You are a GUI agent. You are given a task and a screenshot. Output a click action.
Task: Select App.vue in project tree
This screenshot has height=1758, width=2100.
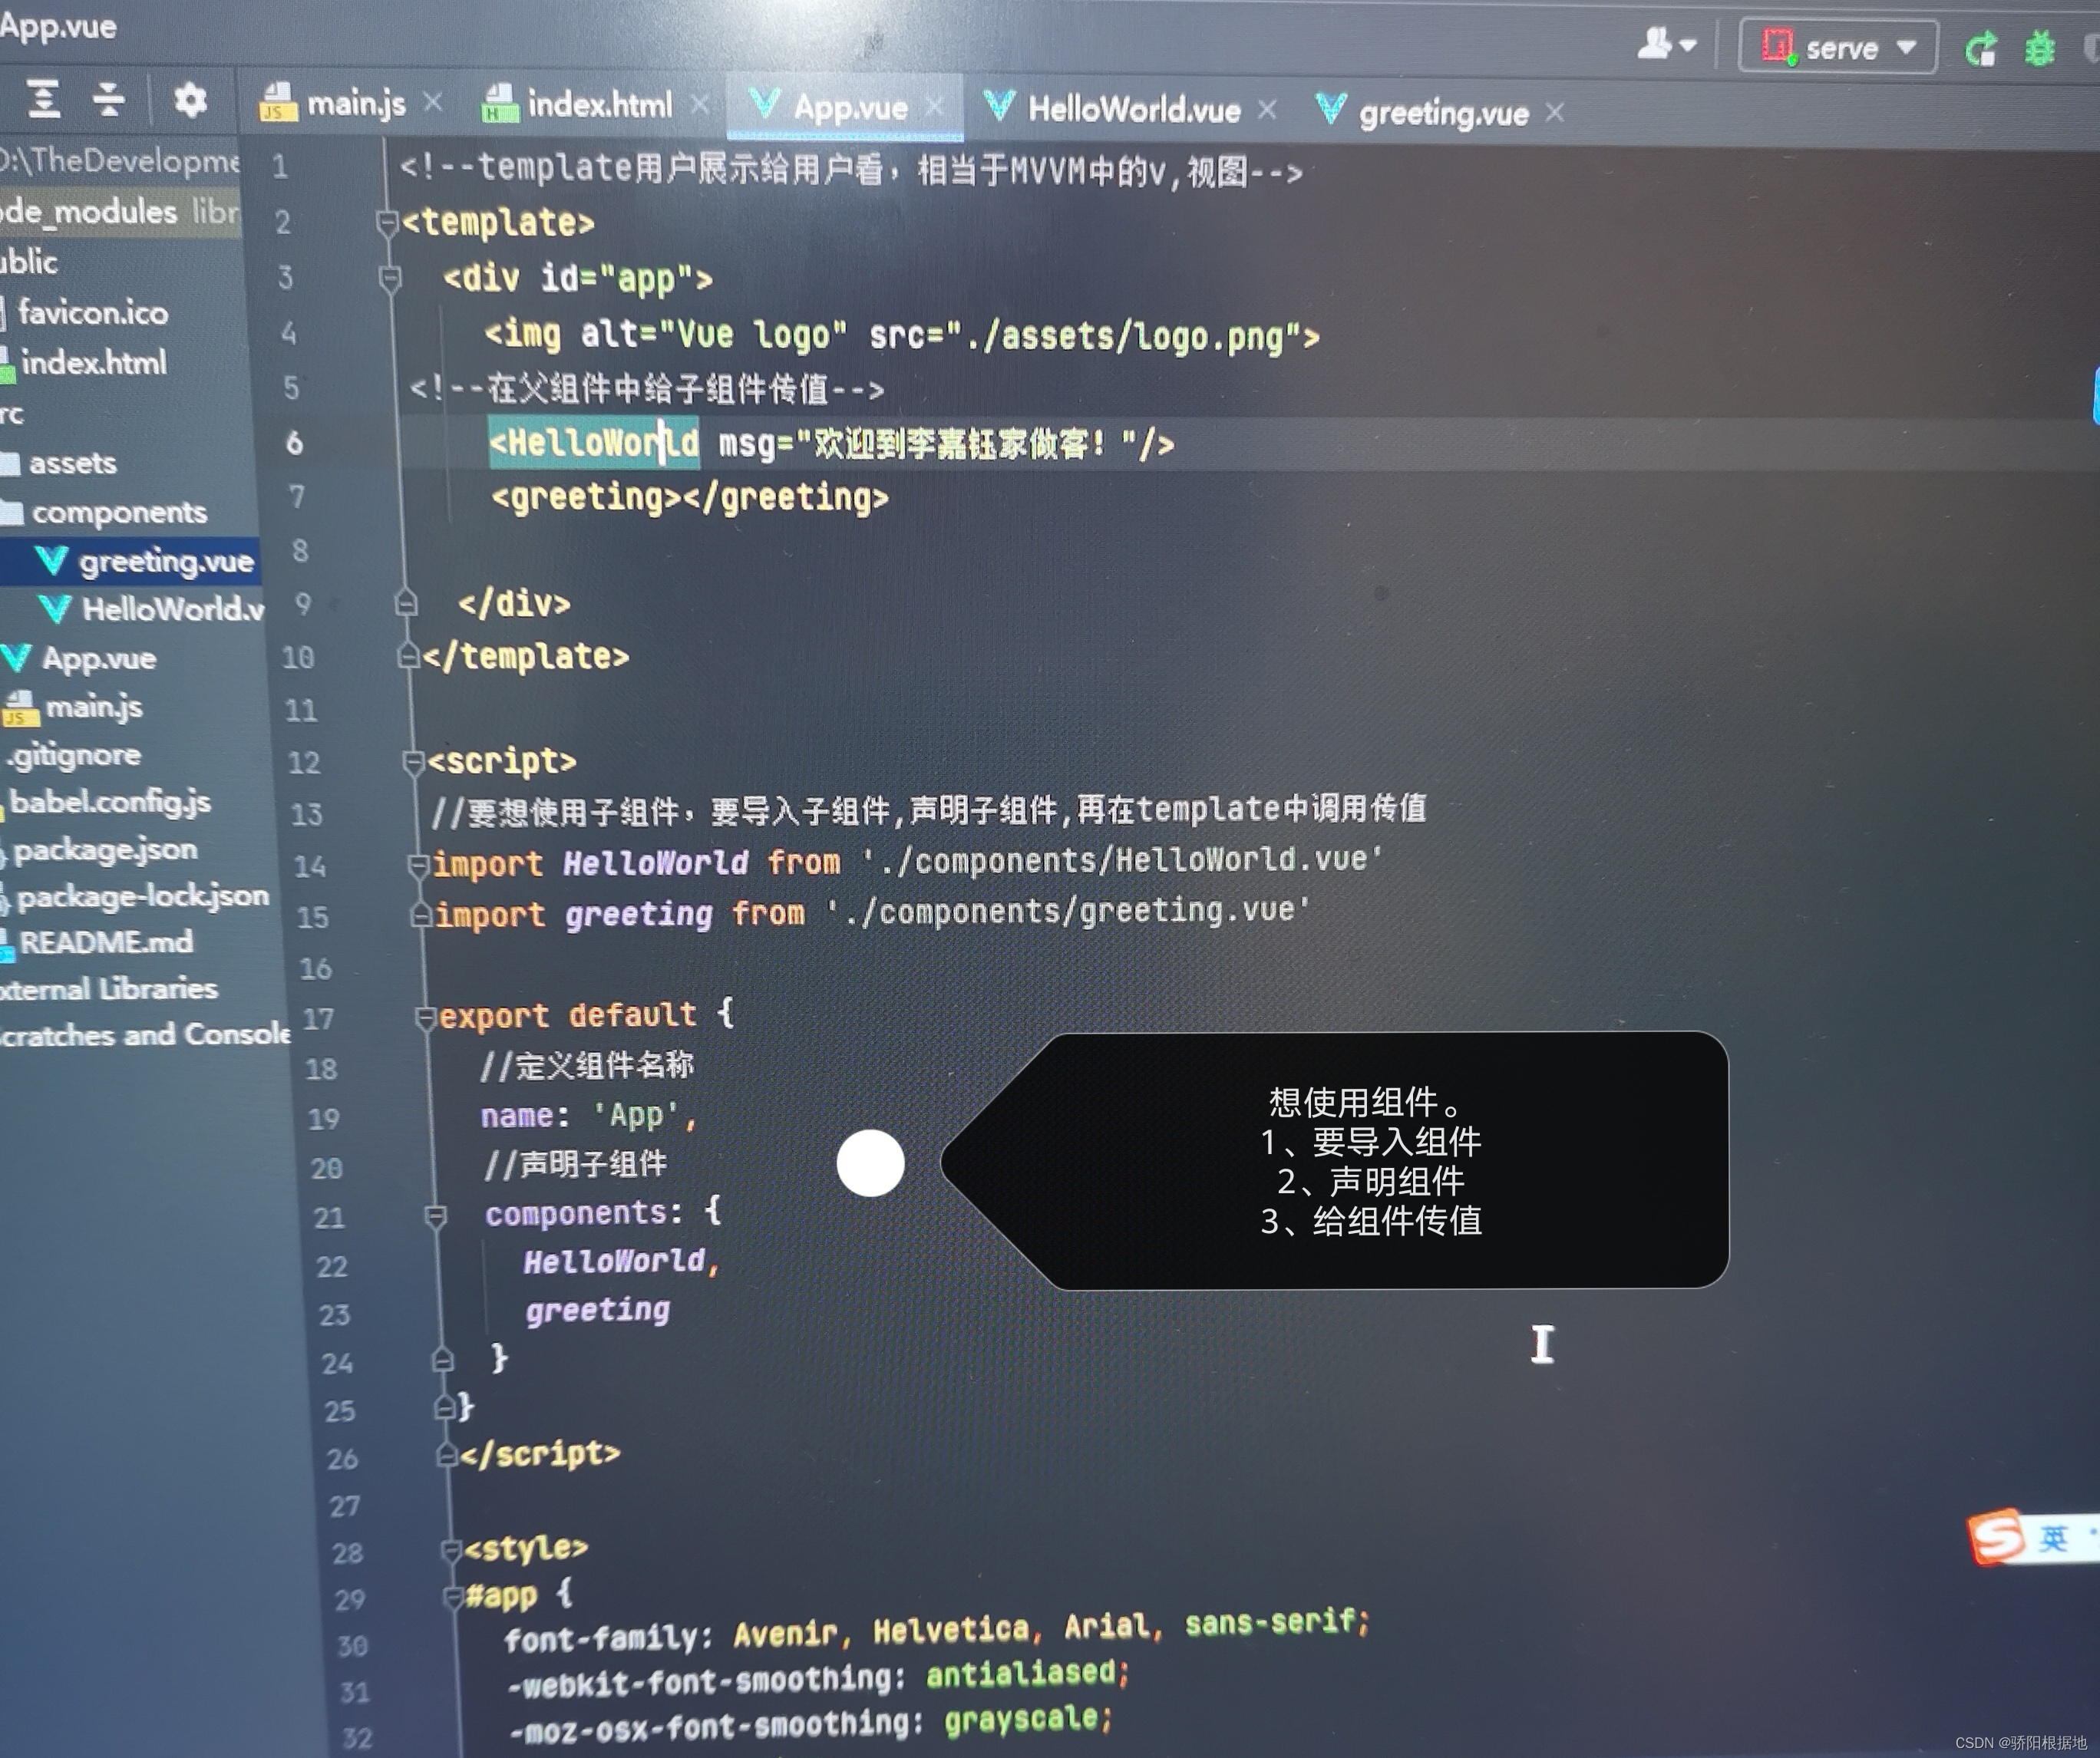point(79,658)
